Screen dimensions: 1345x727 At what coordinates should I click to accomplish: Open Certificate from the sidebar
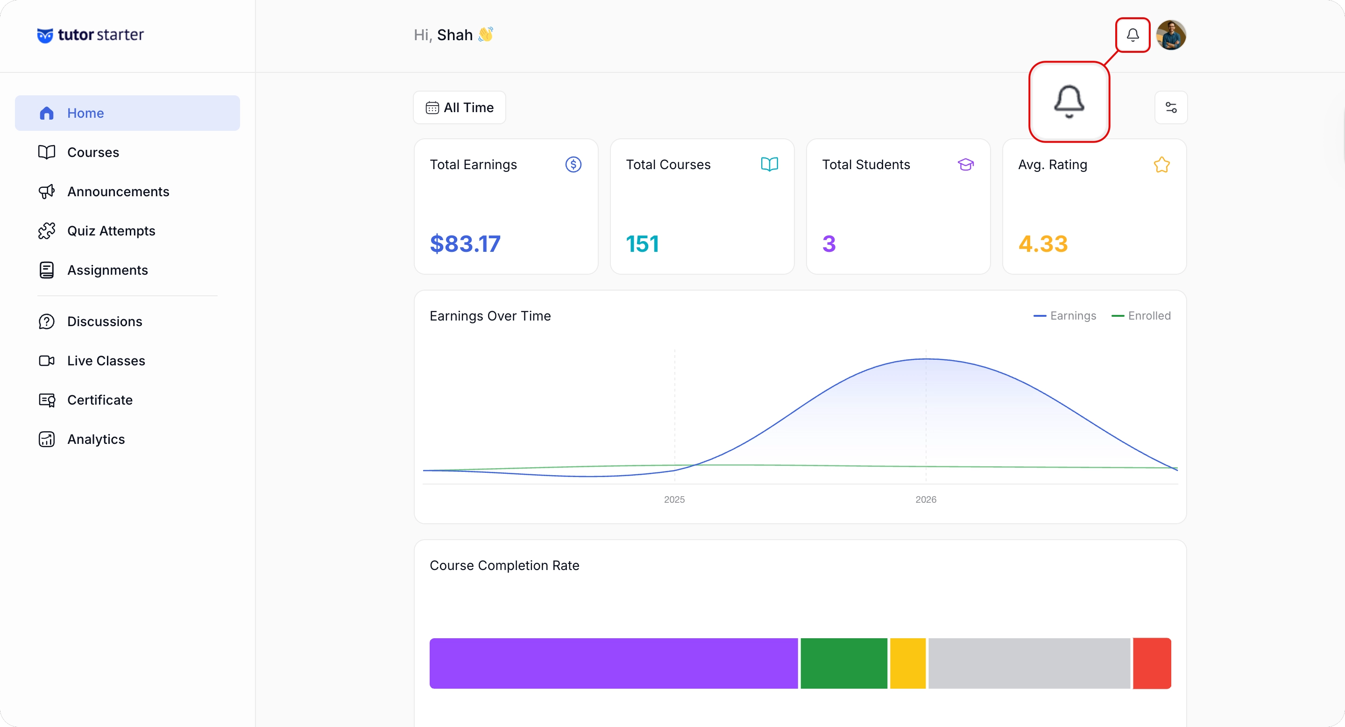pos(127,400)
